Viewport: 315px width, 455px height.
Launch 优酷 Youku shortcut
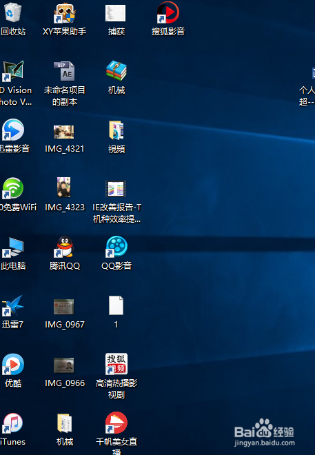click(x=13, y=364)
